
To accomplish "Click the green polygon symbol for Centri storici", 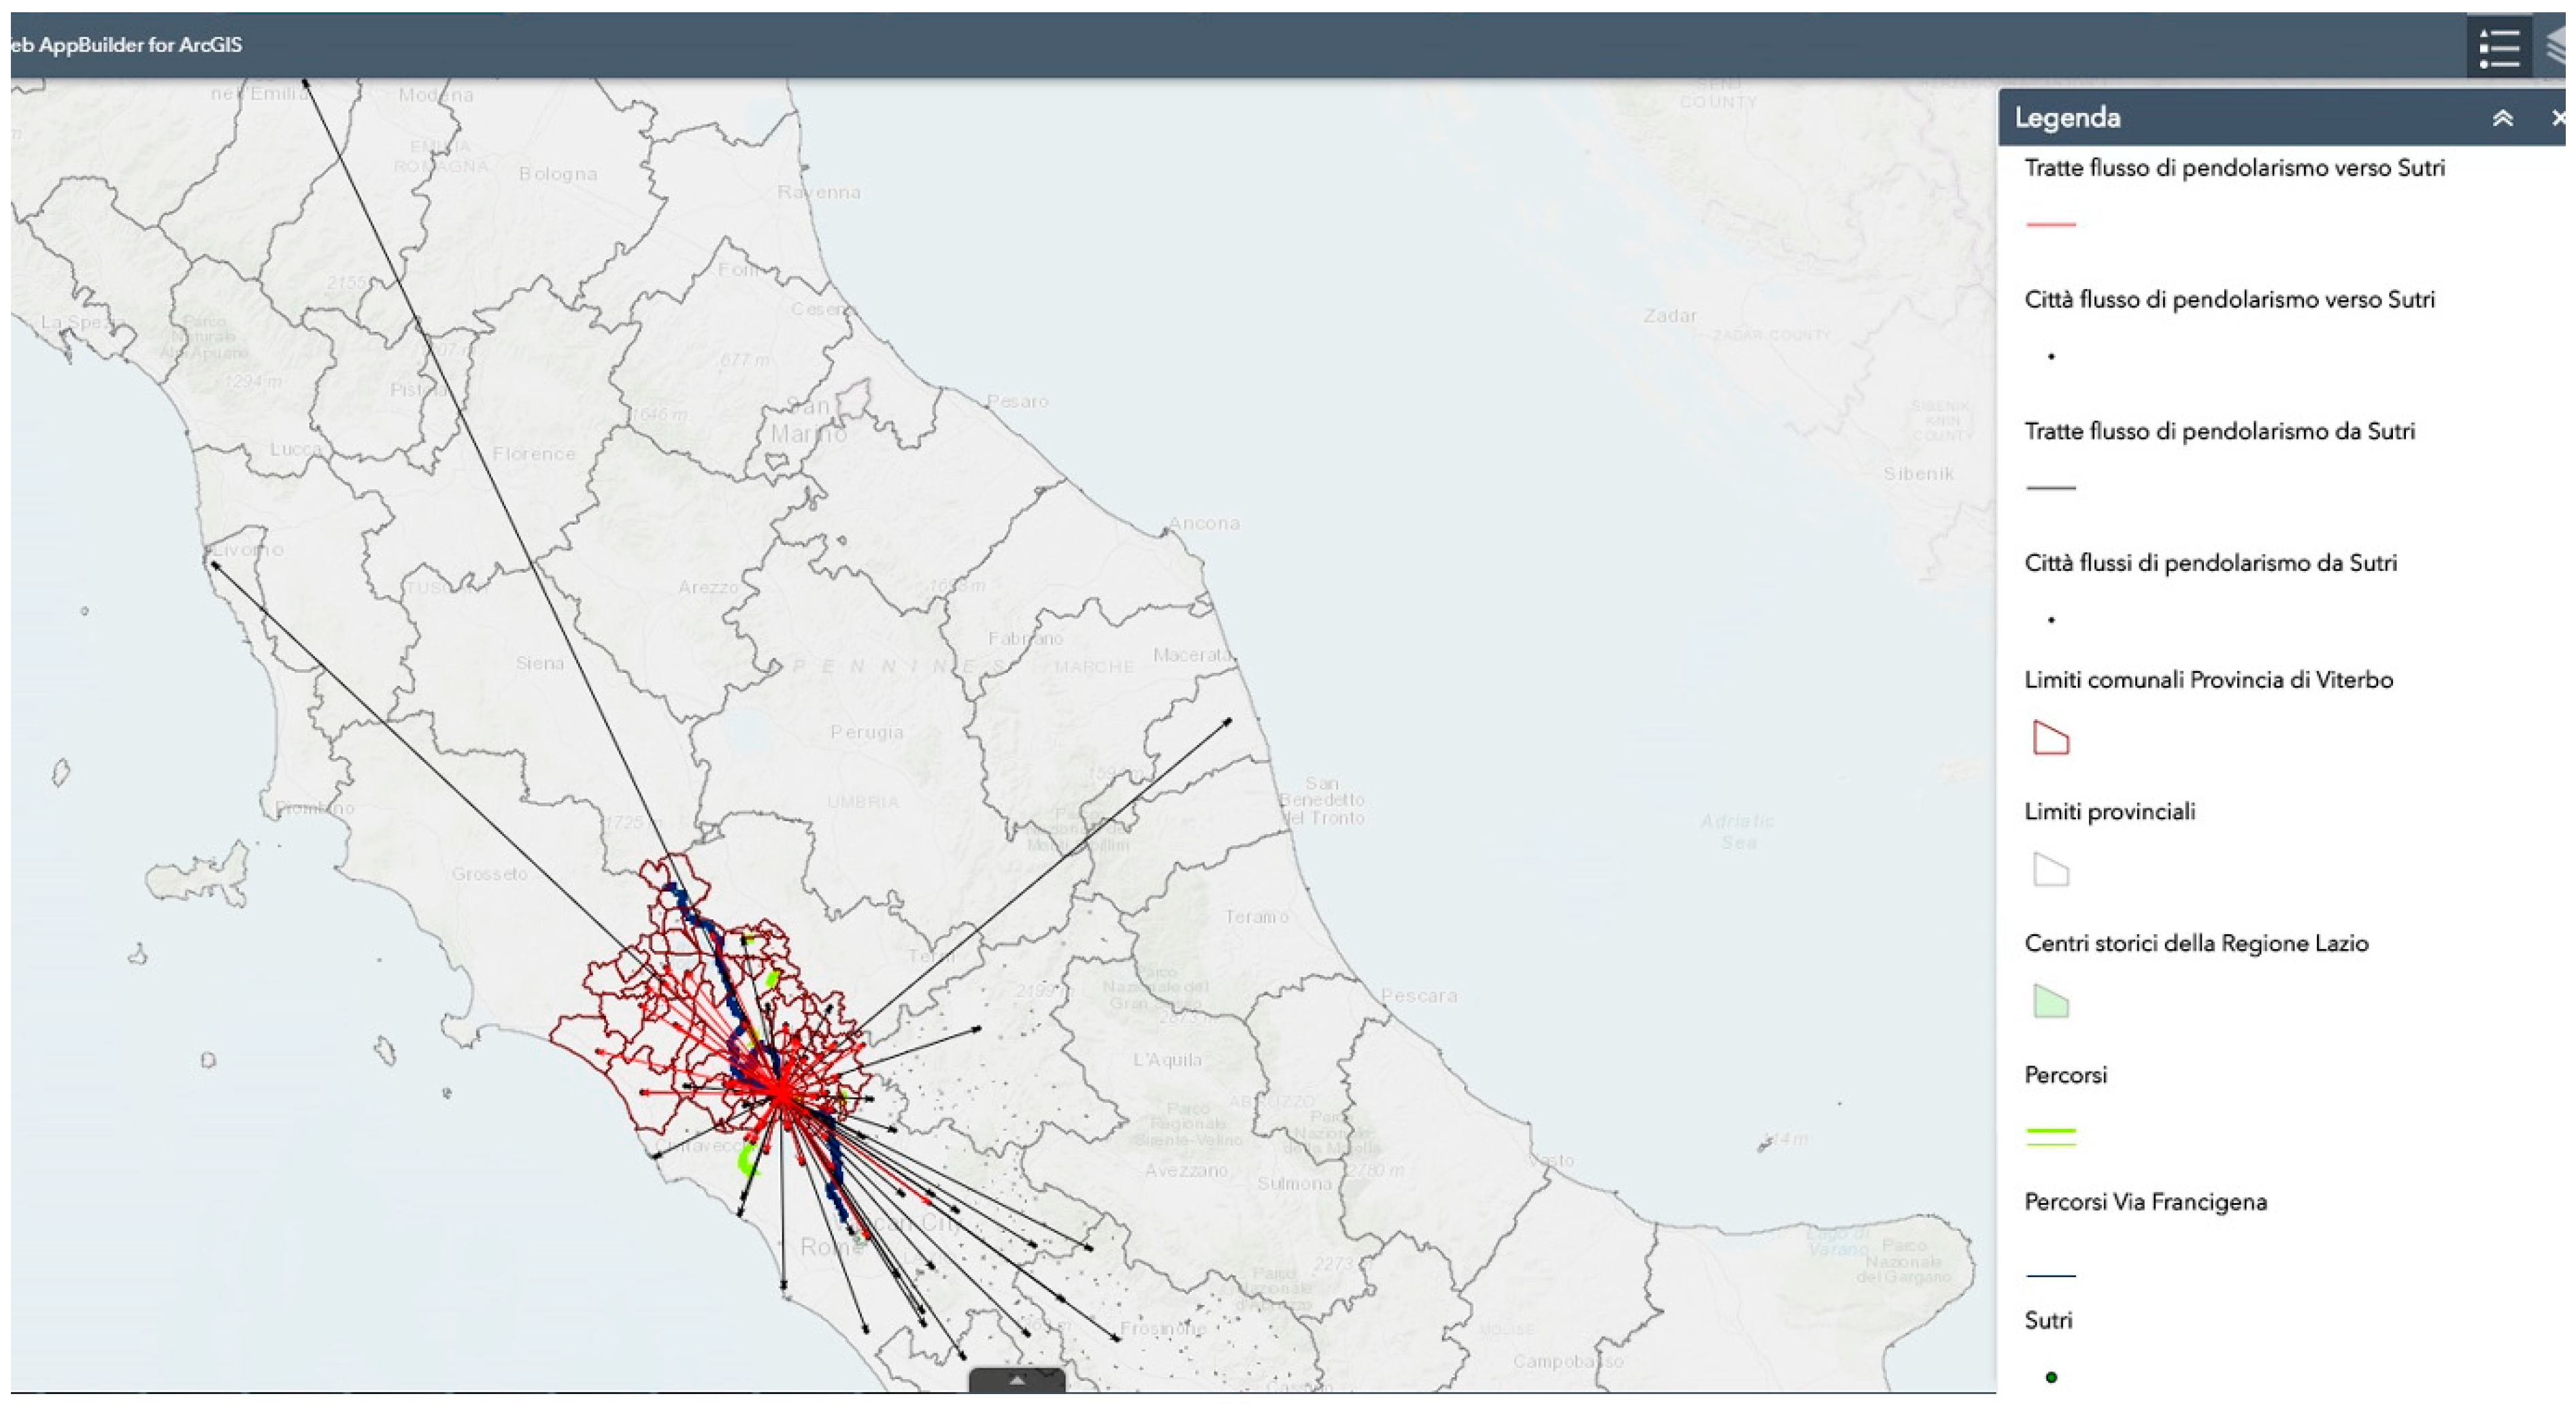I will coord(2050,1002).
